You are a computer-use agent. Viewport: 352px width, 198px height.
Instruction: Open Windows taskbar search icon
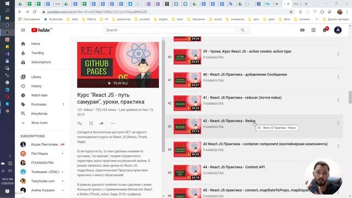(7, 10)
